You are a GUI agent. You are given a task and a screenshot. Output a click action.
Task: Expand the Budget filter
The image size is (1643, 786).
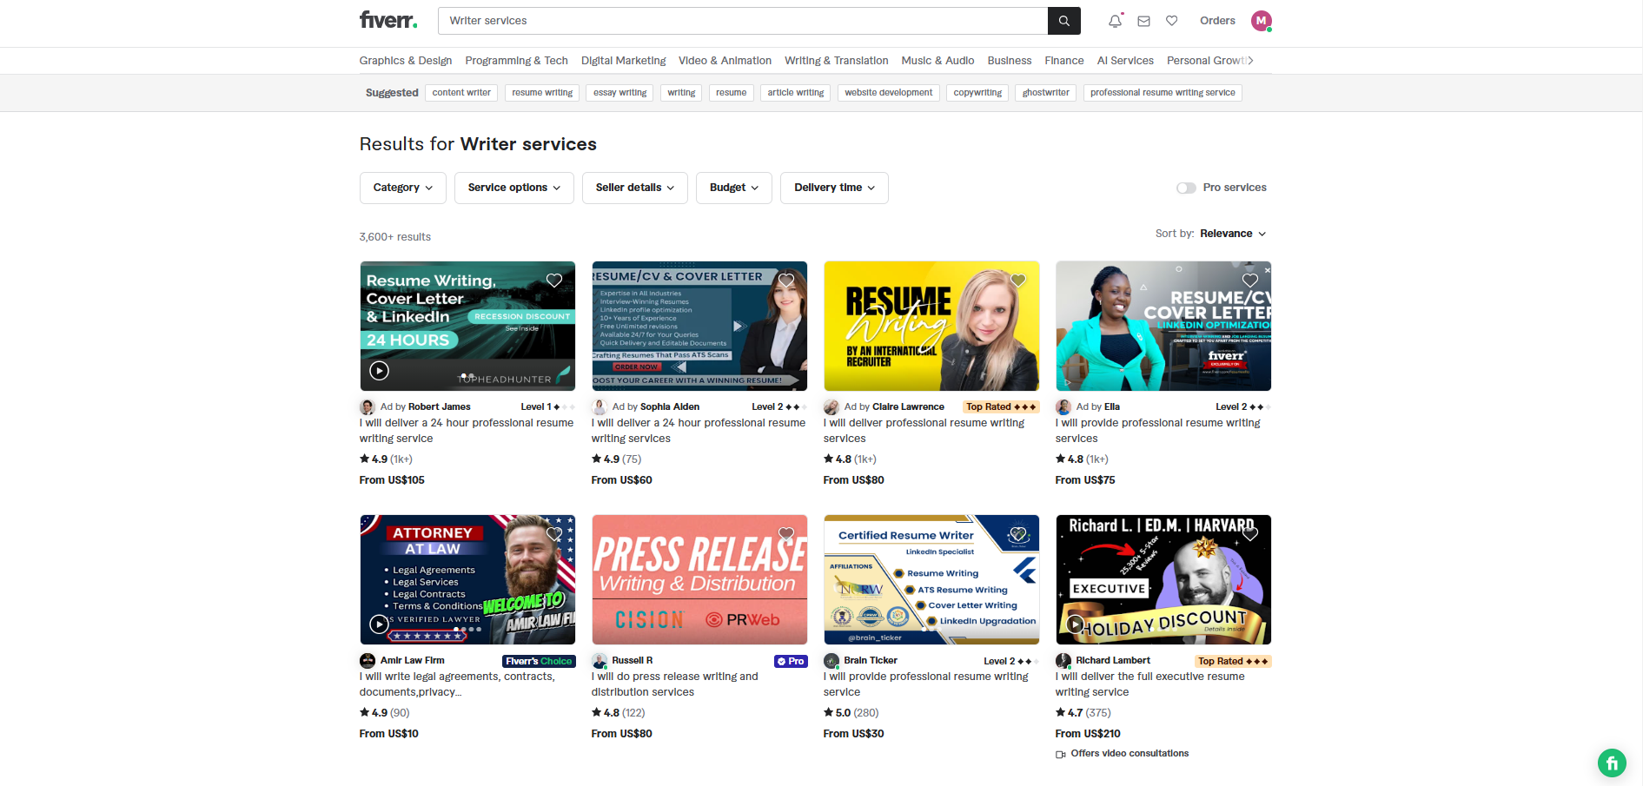pyautogui.click(x=734, y=188)
